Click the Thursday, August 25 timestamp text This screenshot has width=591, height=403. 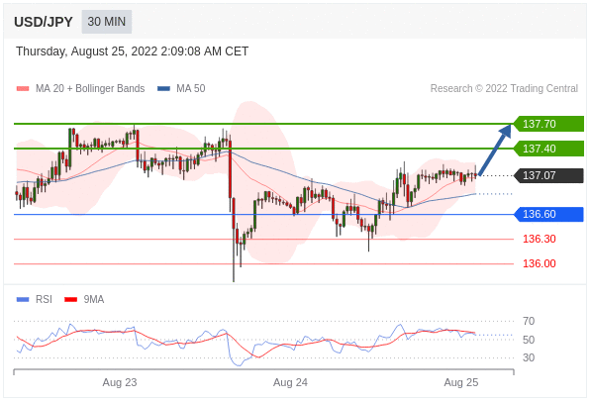pyautogui.click(x=132, y=51)
